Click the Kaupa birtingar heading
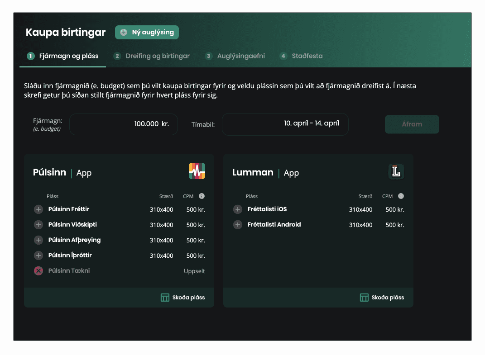 point(66,33)
